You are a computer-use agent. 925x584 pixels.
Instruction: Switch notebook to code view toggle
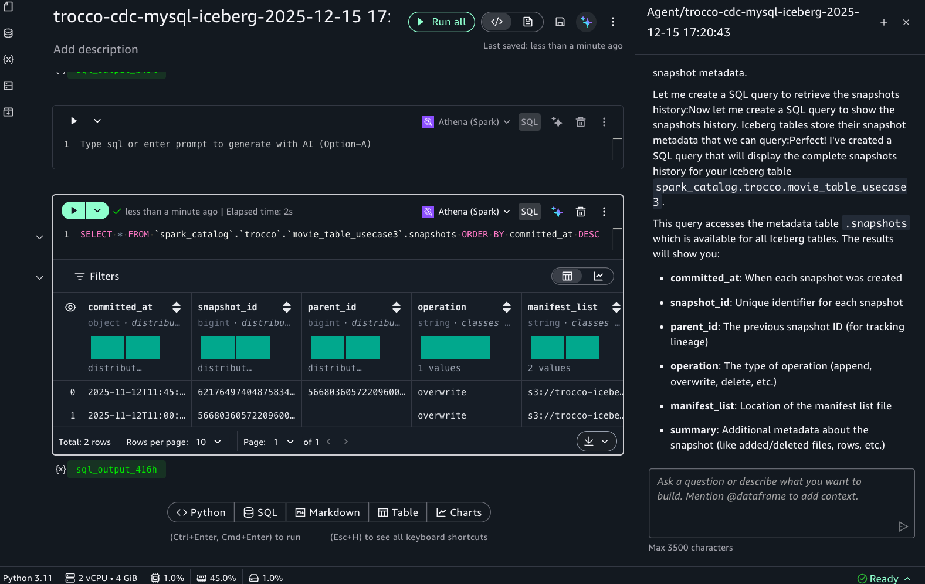coord(497,22)
